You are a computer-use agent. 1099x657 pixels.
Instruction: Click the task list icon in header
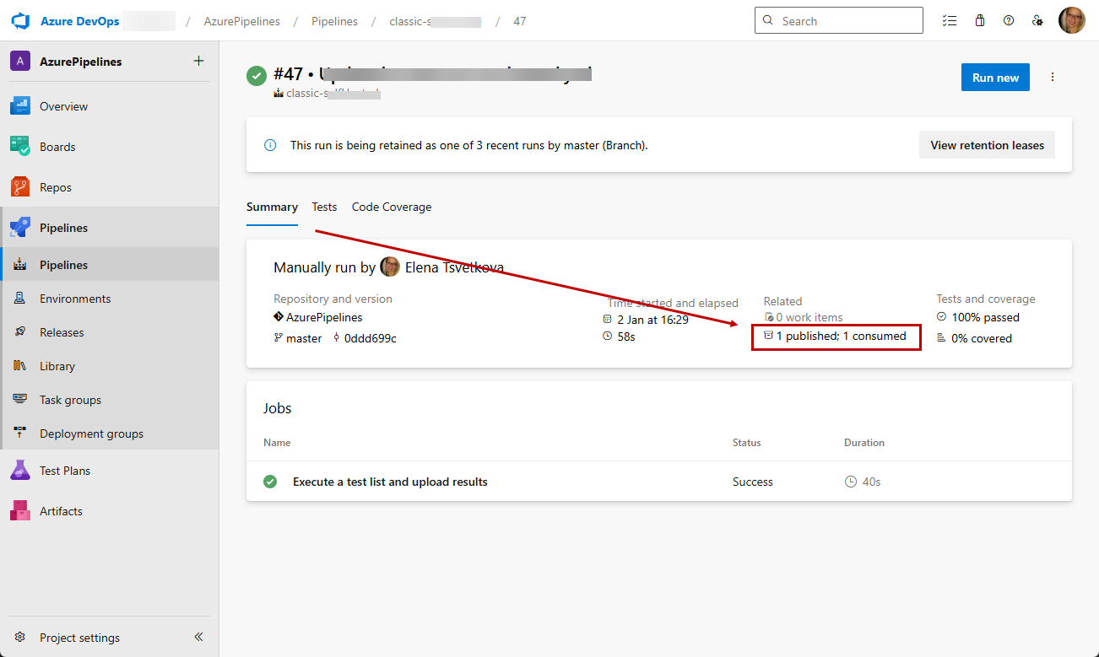(x=950, y=21)
